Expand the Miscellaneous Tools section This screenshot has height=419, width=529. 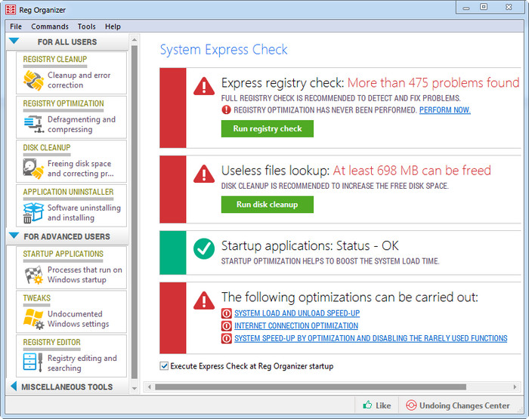[x=14, y=387]
